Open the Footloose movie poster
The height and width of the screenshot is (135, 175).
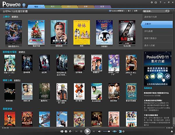(x=13, y=32)
